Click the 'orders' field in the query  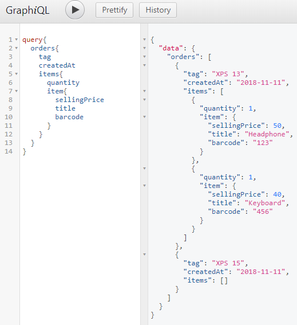[43, 48]
